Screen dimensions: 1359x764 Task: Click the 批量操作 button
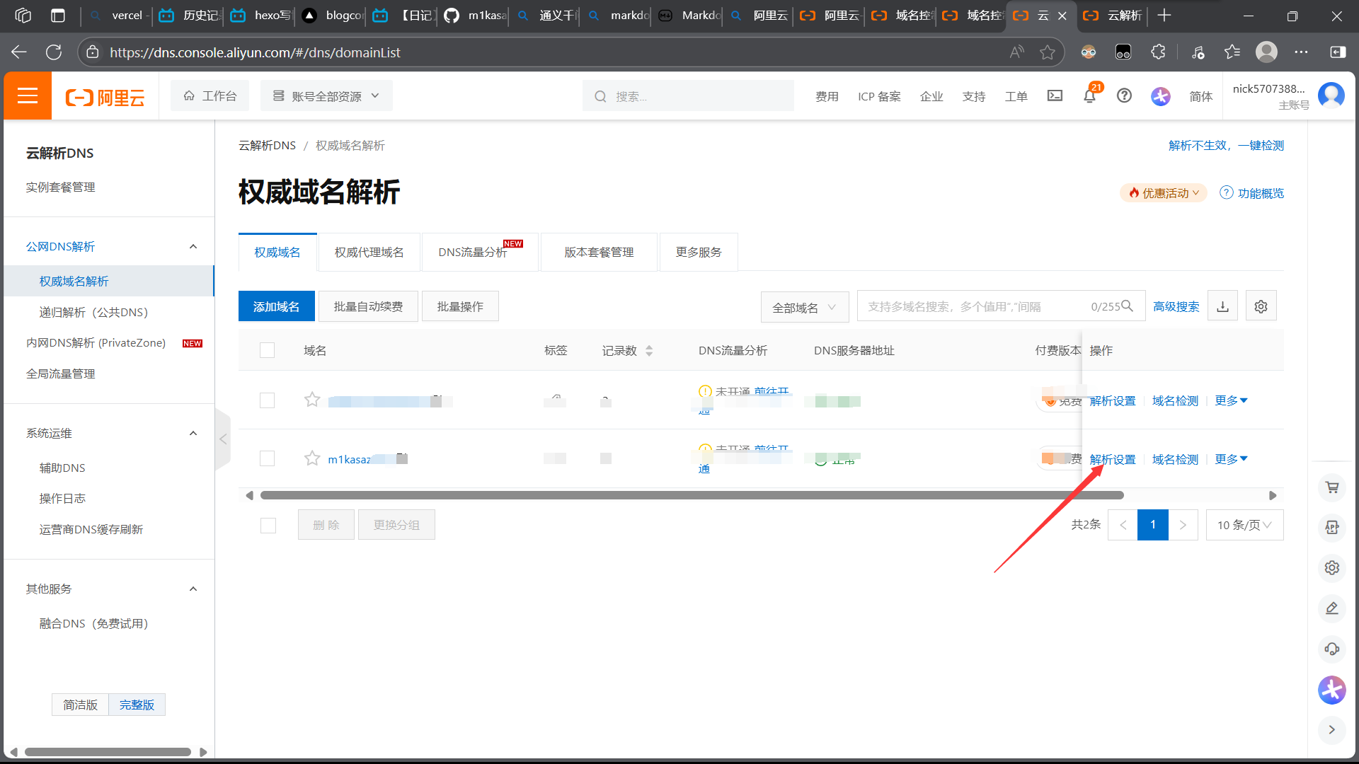(460, 306)
